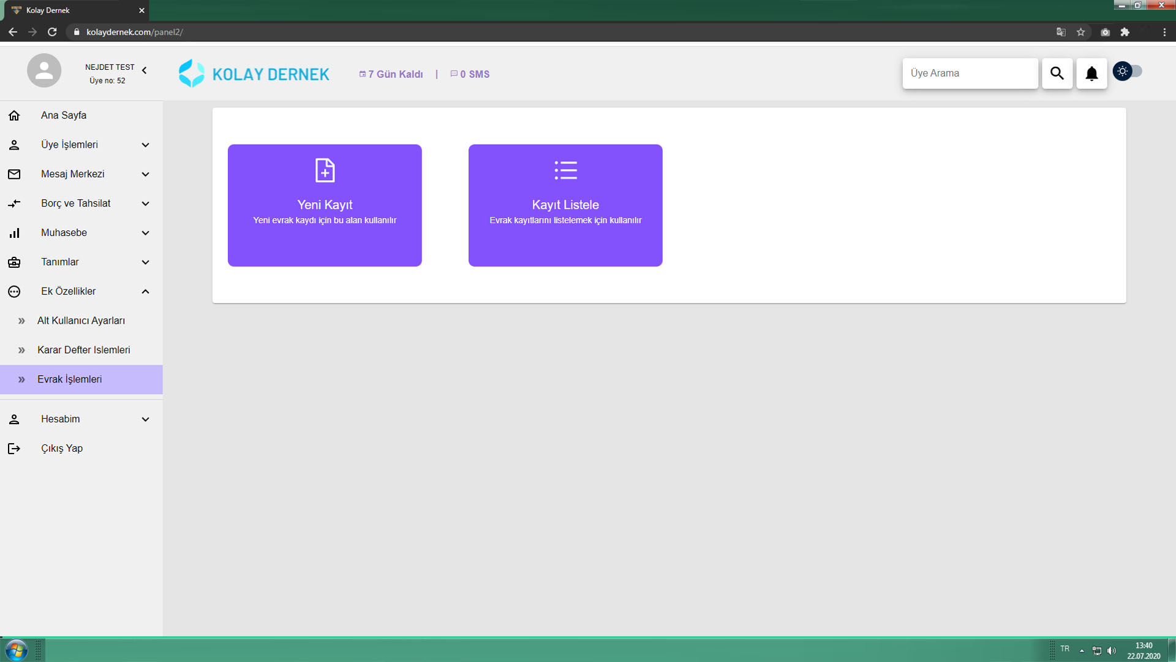Image resolution: width=1176 pixels, height=662 pixels.
Task: Open Ana Sayfa home page
Action: (81, 115)
